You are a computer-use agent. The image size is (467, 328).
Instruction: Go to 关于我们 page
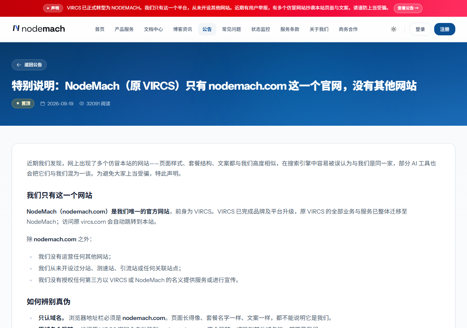coord(319,29)
